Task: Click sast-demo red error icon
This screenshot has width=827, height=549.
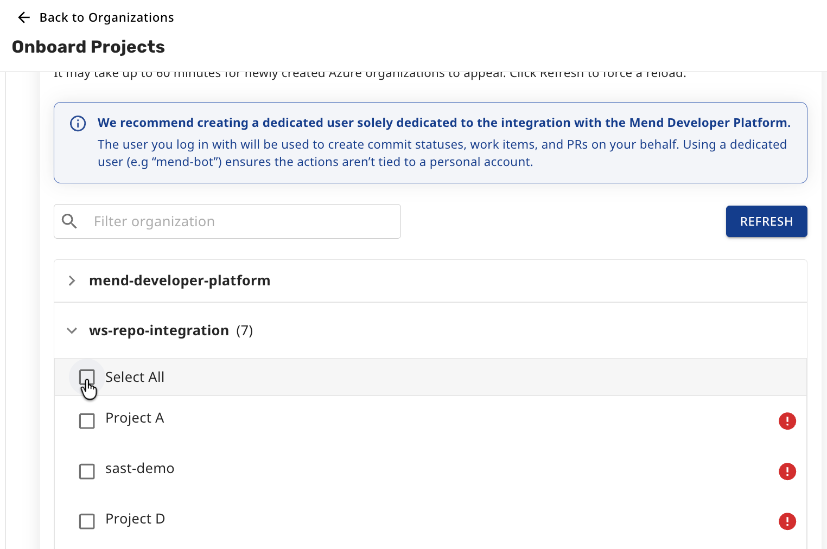Action: tap(787, 471)
